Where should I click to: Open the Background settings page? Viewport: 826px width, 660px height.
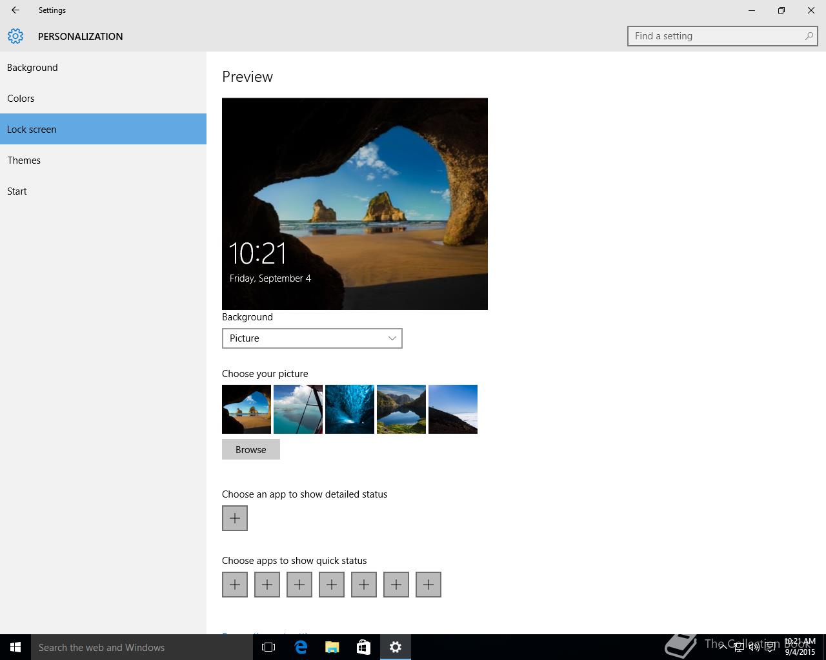103,68
